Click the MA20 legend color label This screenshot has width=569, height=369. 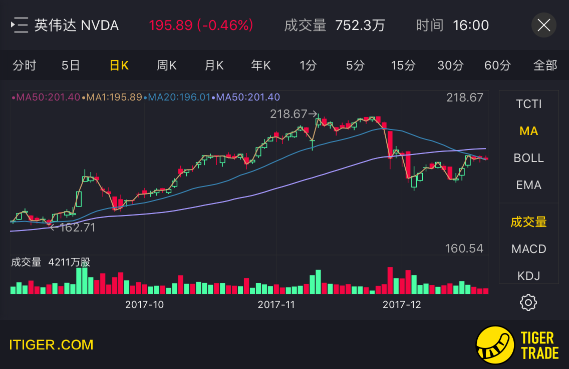178,97
